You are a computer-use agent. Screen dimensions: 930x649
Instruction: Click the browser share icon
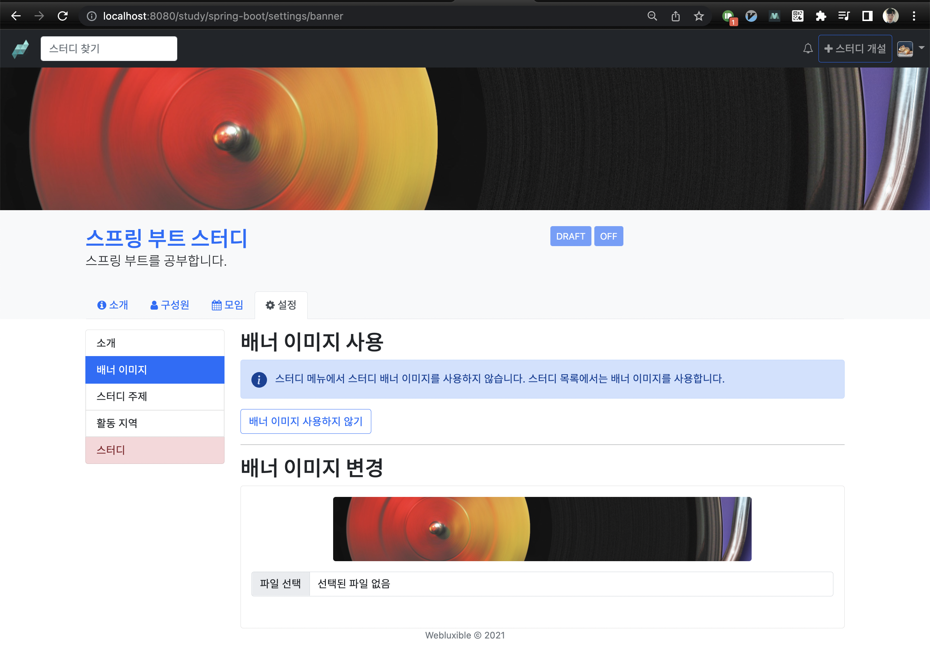point(675,16)
